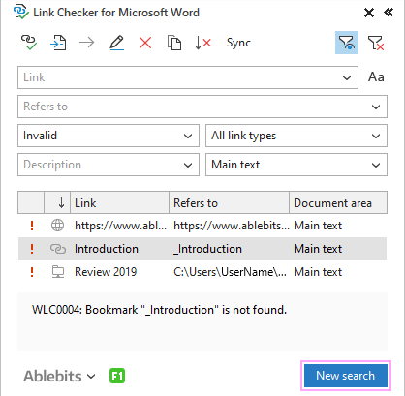This screenshot has height=396, width=405.
Task: Click the Sync button
Action: pos(238,43)
